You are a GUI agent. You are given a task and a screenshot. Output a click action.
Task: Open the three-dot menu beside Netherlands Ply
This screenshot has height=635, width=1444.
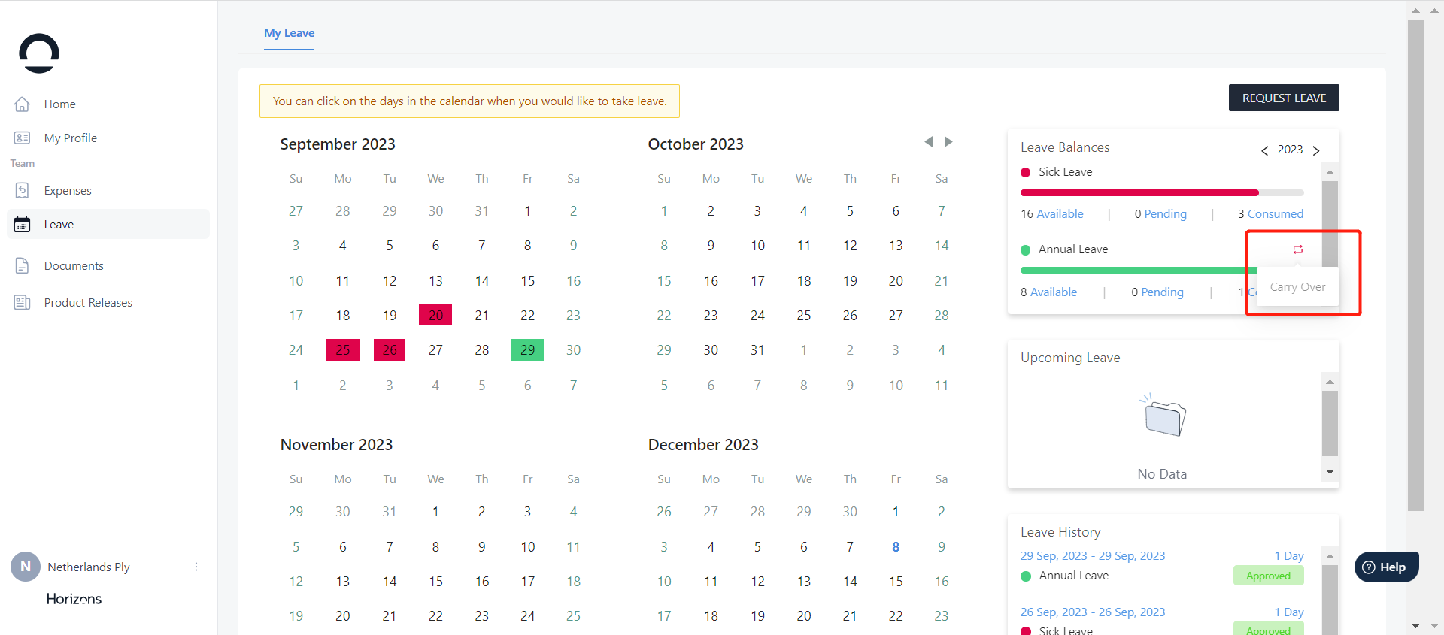(196, 567)
